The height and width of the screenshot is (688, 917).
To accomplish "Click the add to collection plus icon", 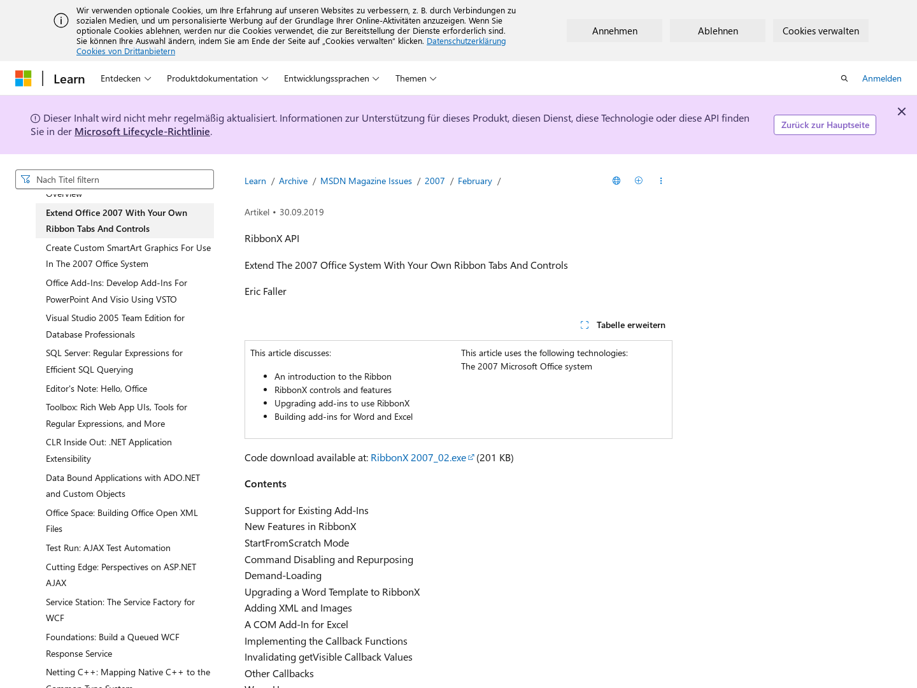I will tap(639, 181).
